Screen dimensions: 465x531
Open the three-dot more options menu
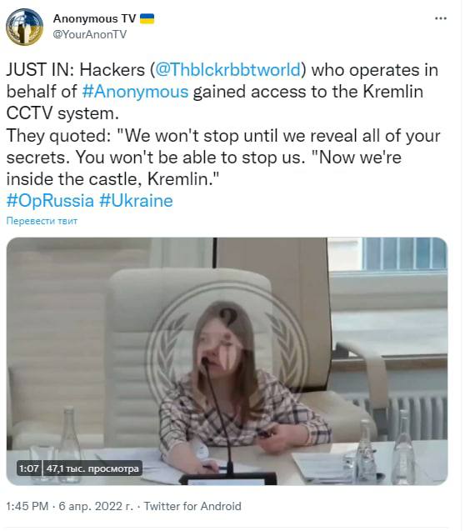coord(440,18)
